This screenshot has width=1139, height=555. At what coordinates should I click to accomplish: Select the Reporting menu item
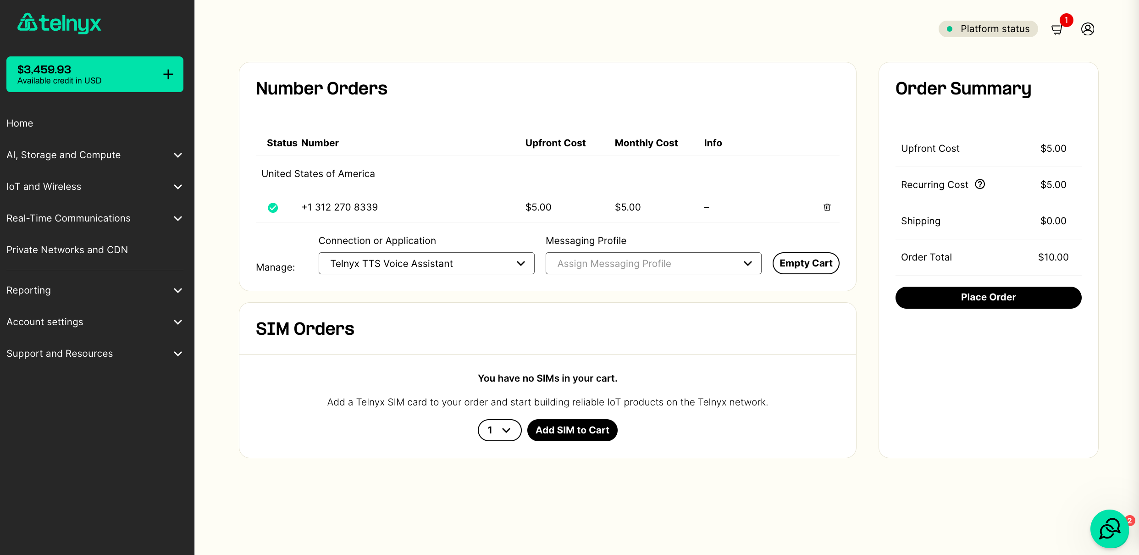[28, 290]
